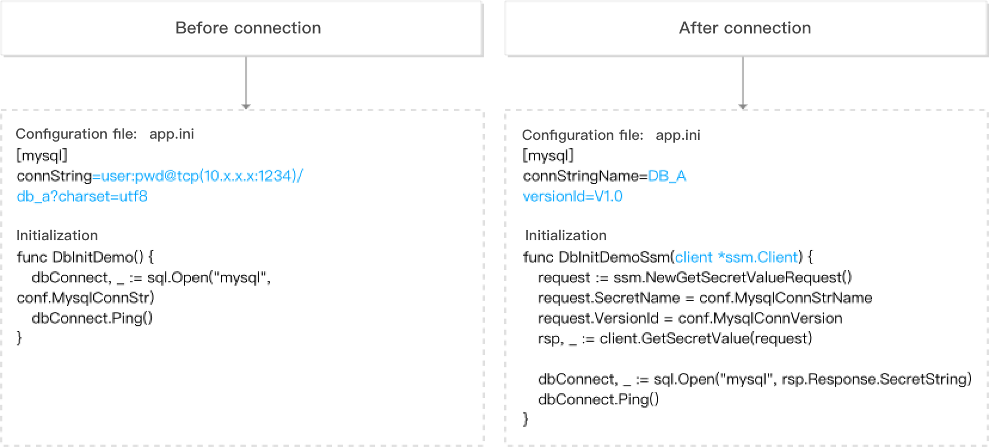Click the func DbInitDemo() line

(x=85, y=258)
